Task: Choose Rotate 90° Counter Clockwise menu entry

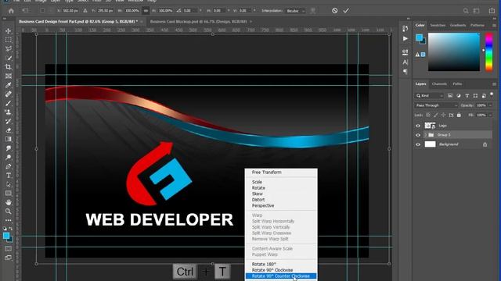Action: click(281, 276)
